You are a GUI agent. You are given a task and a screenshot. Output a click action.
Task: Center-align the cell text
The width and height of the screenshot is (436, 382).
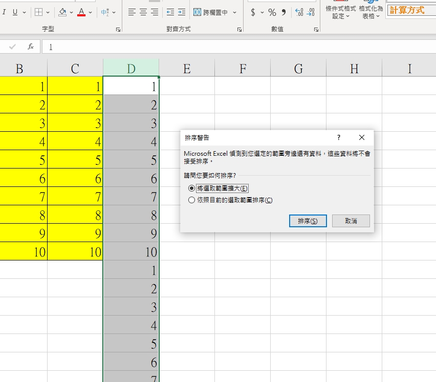tap(143, 12)
